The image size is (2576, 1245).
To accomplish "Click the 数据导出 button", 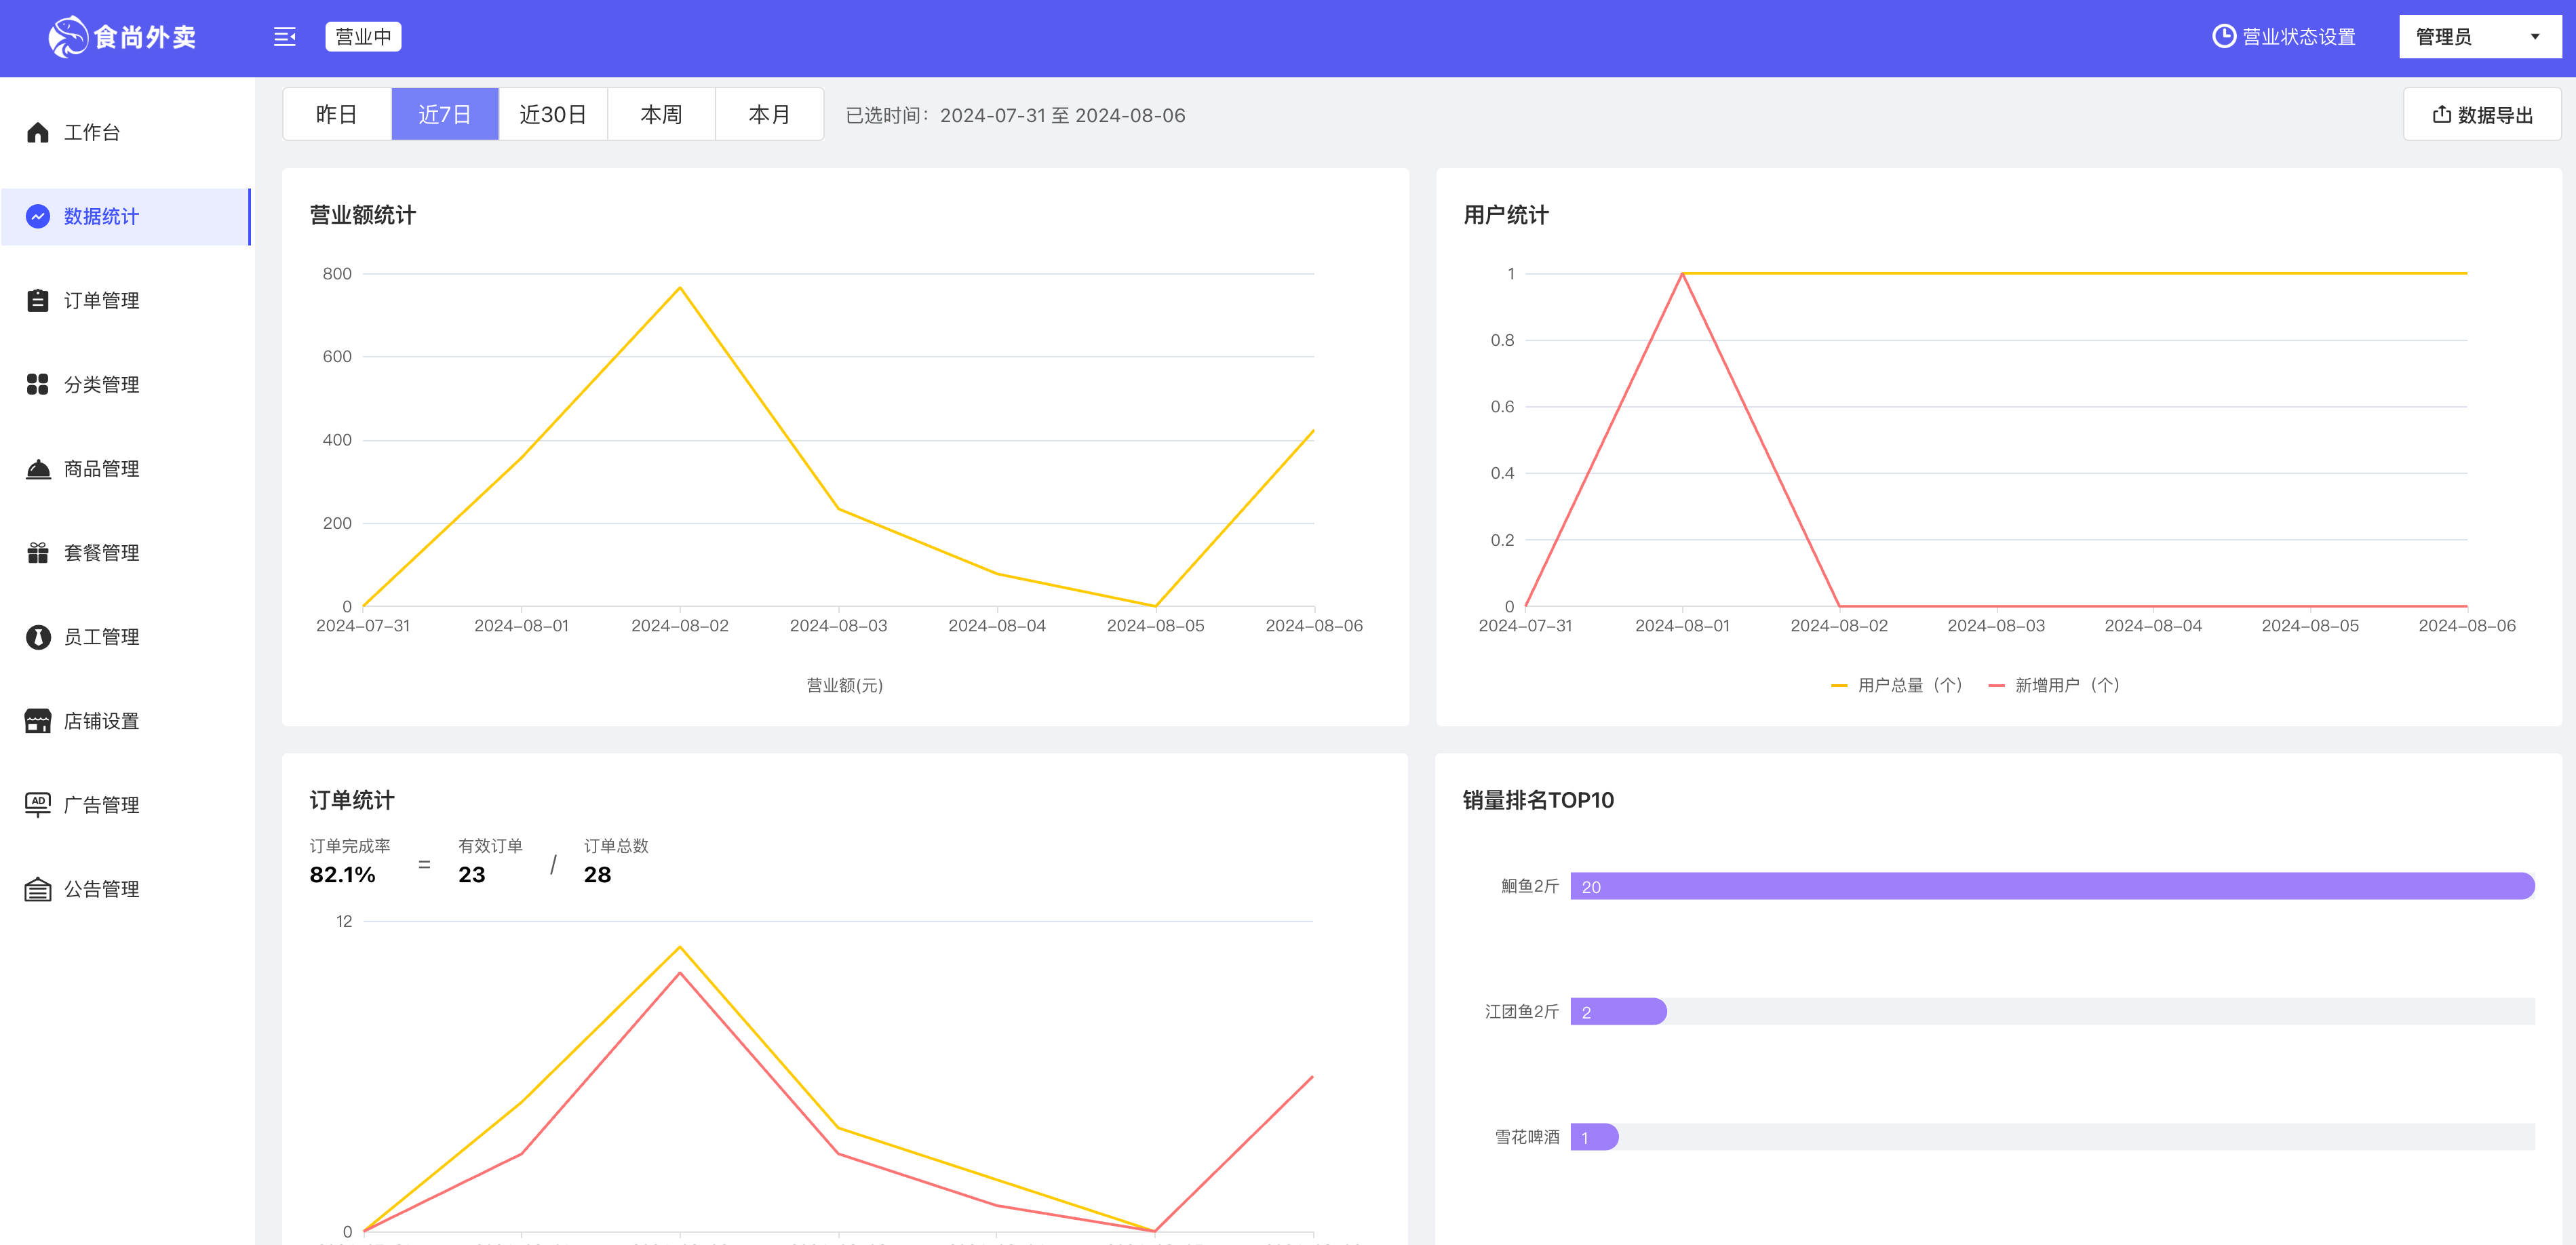I will tap(2481, 115).
